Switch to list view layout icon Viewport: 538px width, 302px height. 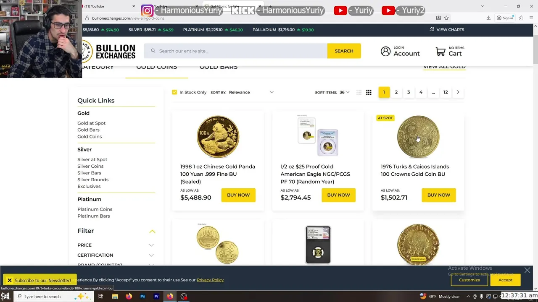tap(359, 92)
